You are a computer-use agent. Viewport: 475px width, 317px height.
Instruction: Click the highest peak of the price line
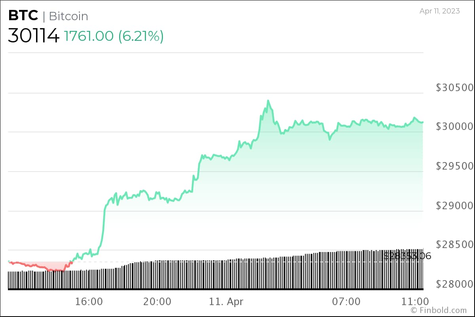(x=268, y=101)
